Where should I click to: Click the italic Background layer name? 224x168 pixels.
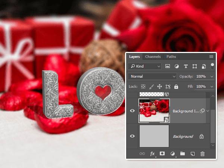point(183,136)
